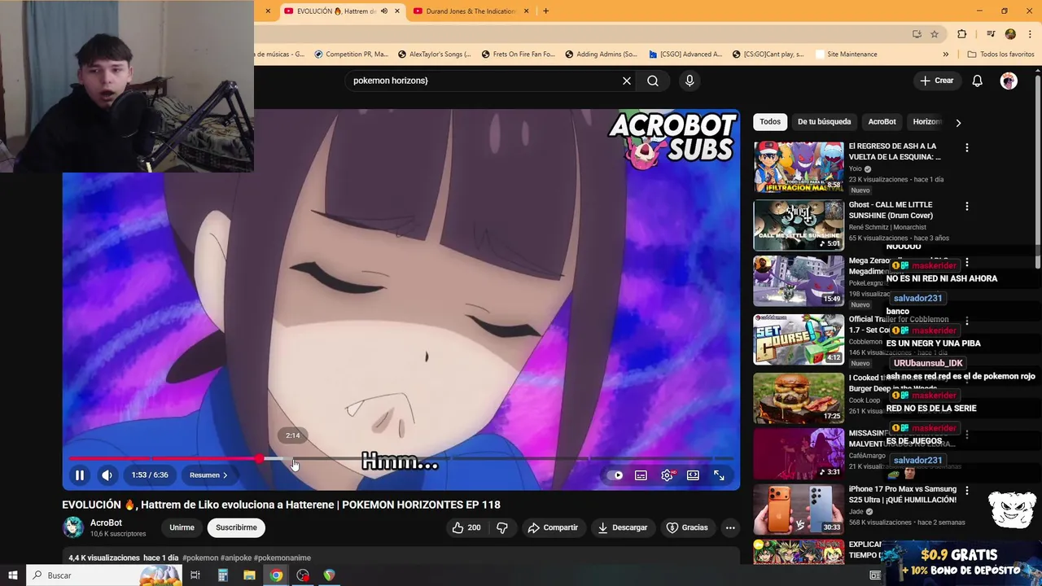Viewport: 1042px width, 586px height.
Task: Open the Cobblemon Official Trailer thumbnail
Action: [799, 339]
